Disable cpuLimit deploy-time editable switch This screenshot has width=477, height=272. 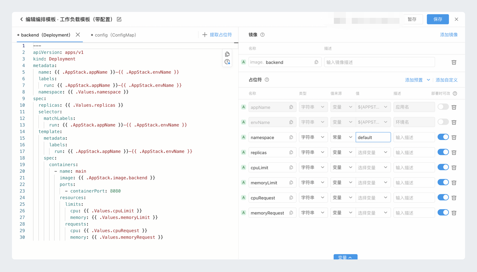click(x=443, y=167)
